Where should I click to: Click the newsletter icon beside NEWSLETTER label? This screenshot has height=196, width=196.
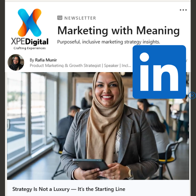pos(60,18)
